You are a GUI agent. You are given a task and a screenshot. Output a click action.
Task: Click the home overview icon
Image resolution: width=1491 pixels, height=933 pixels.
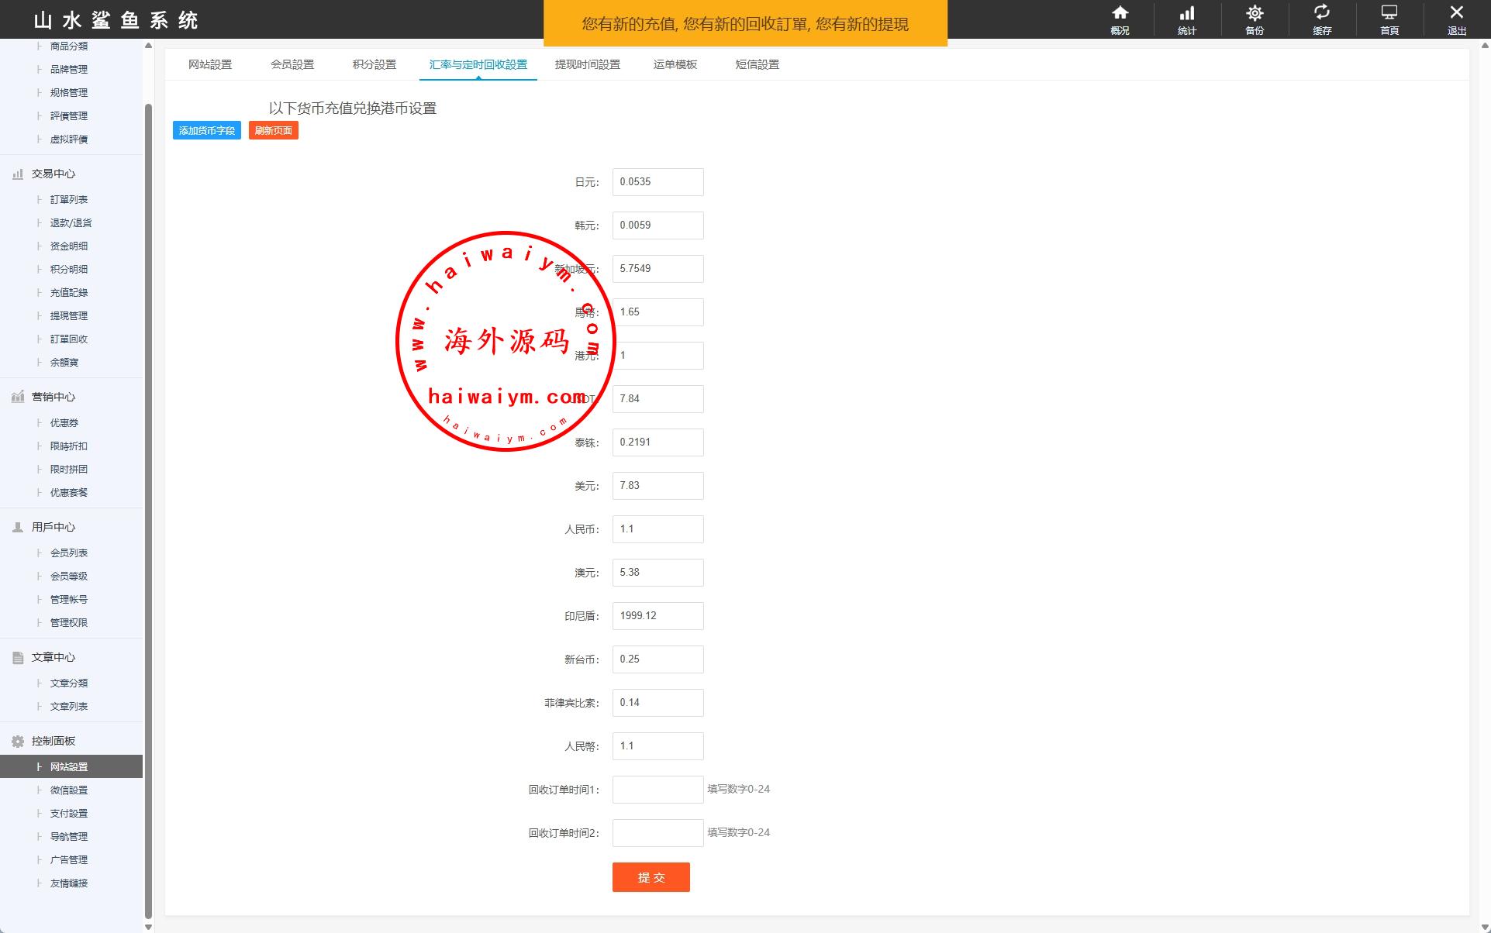click(1120, 13)
